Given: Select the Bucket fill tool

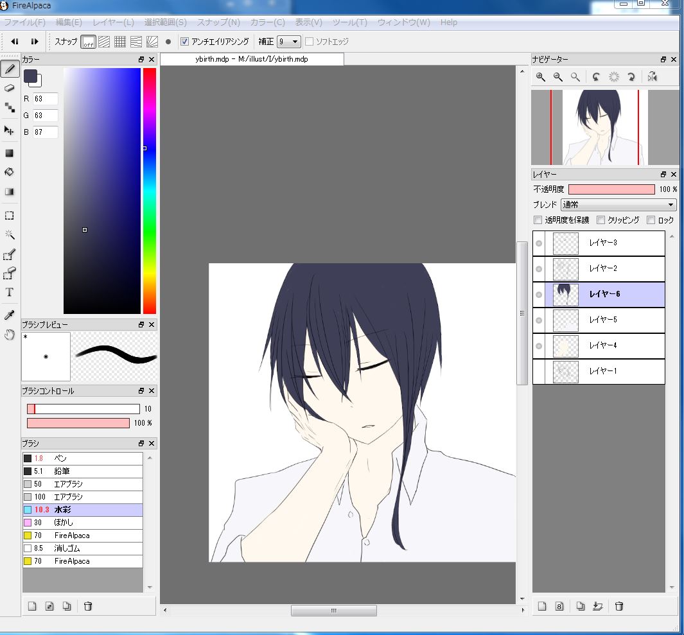Looking at the screenshot, I should [x=10, y=172].
